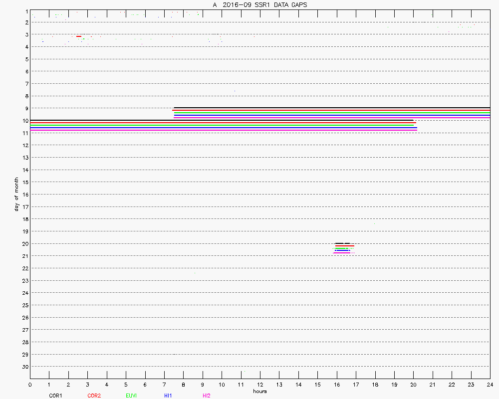The image size is (499, 399).
Task: Click the green EUVI legend label
Action: click(131, 396)
